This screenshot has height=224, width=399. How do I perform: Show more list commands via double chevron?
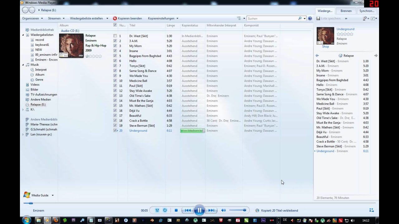(x=346, y=18)
